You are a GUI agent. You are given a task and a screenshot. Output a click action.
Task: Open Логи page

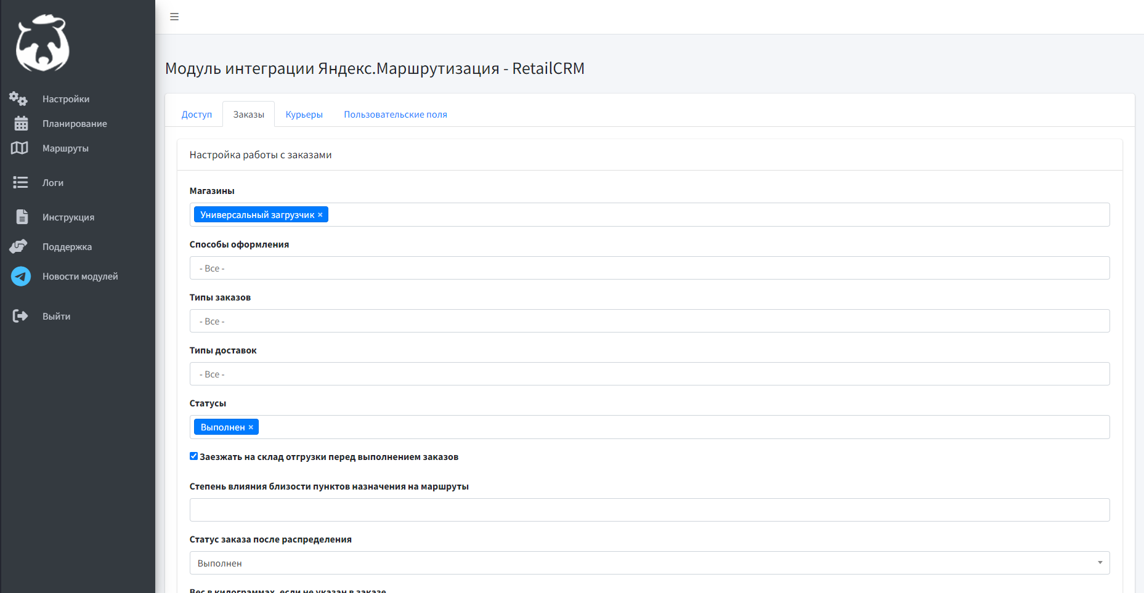point(53,182)
